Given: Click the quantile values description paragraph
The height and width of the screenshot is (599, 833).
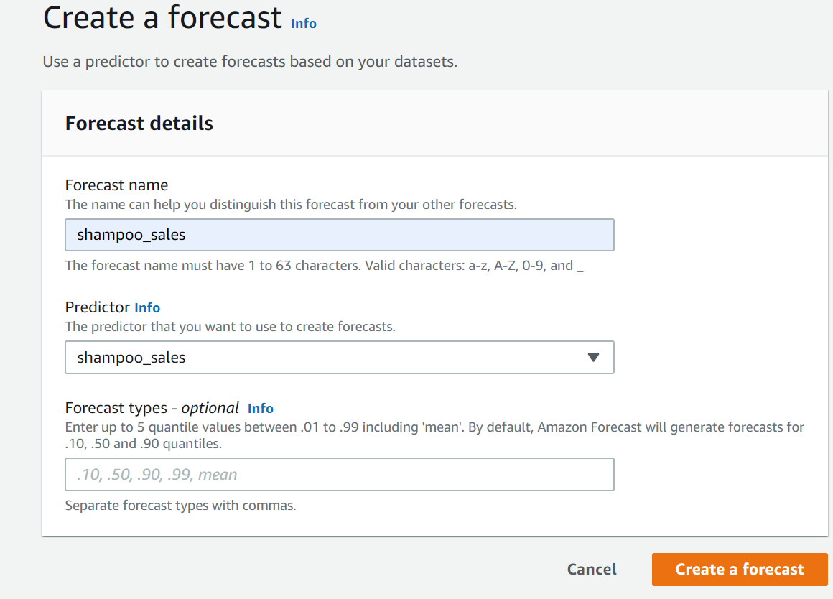Looking at the screenshot, I should click(x=434, y=435).
